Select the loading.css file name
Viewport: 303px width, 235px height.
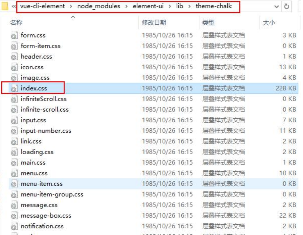tap(37, 152)
